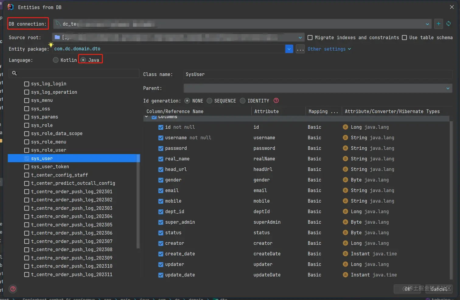
Task: Select t_center_config_staff table
Action: click(x=59, y=175)
